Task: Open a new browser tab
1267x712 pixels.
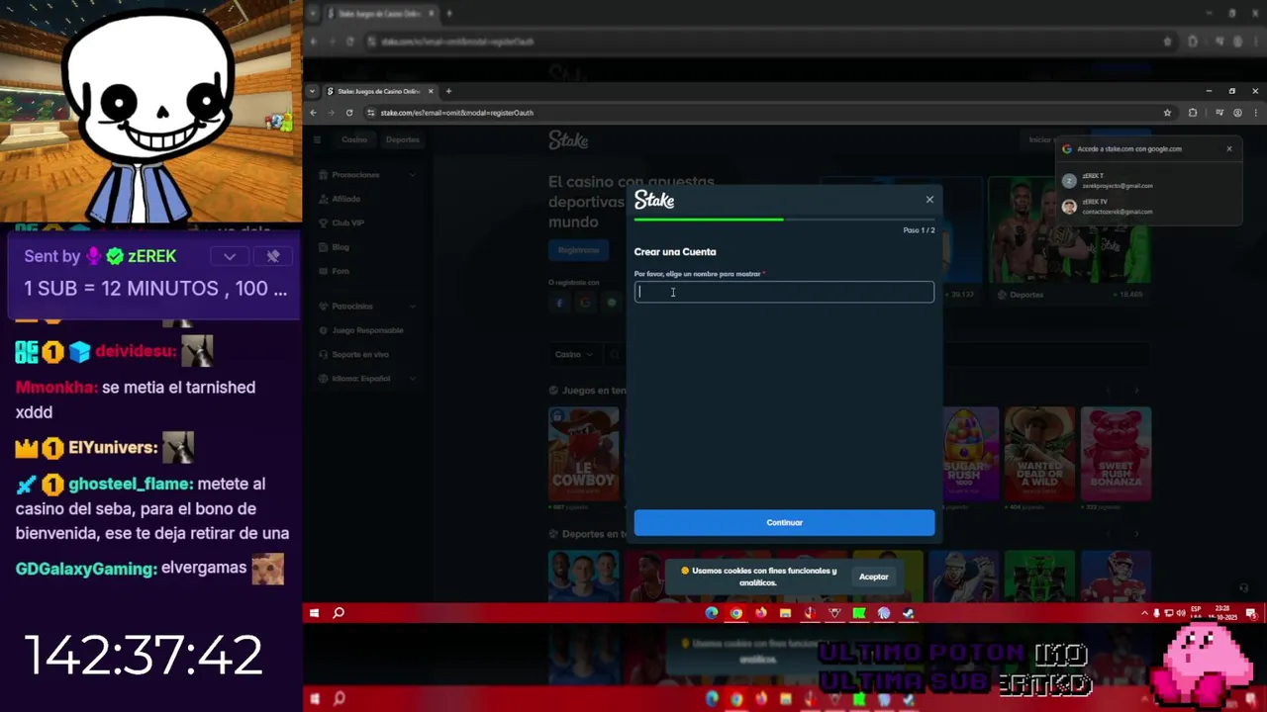Action: pyautogui.click(x=448, y=91)
